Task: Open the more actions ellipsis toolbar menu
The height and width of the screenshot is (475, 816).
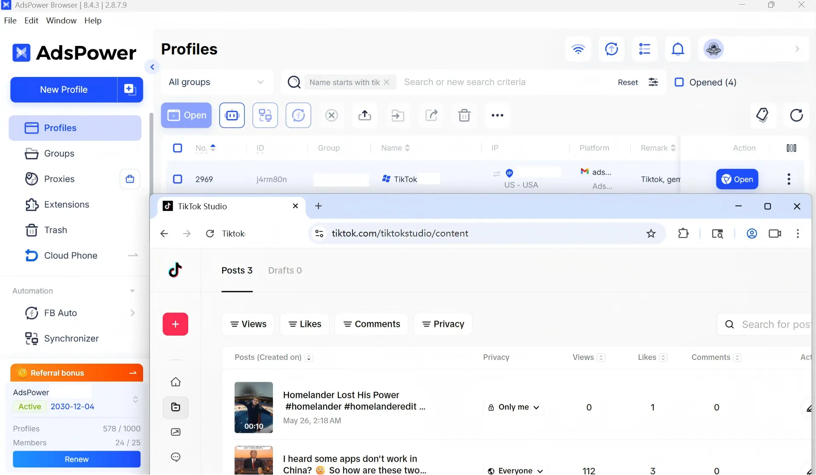Action: click(x=498, y=115)
